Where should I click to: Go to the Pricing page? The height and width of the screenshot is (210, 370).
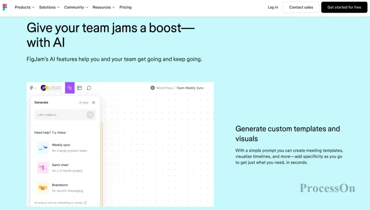(x=125, y=7)
